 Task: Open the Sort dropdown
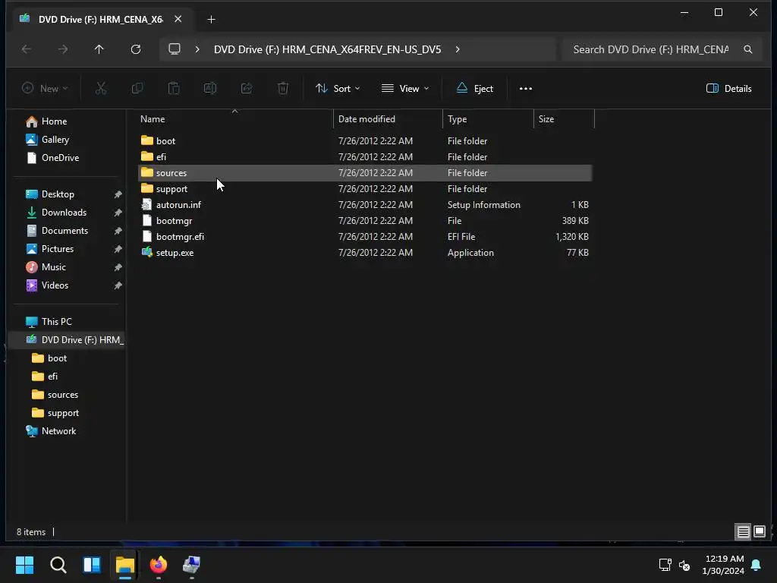pos(338,88)
